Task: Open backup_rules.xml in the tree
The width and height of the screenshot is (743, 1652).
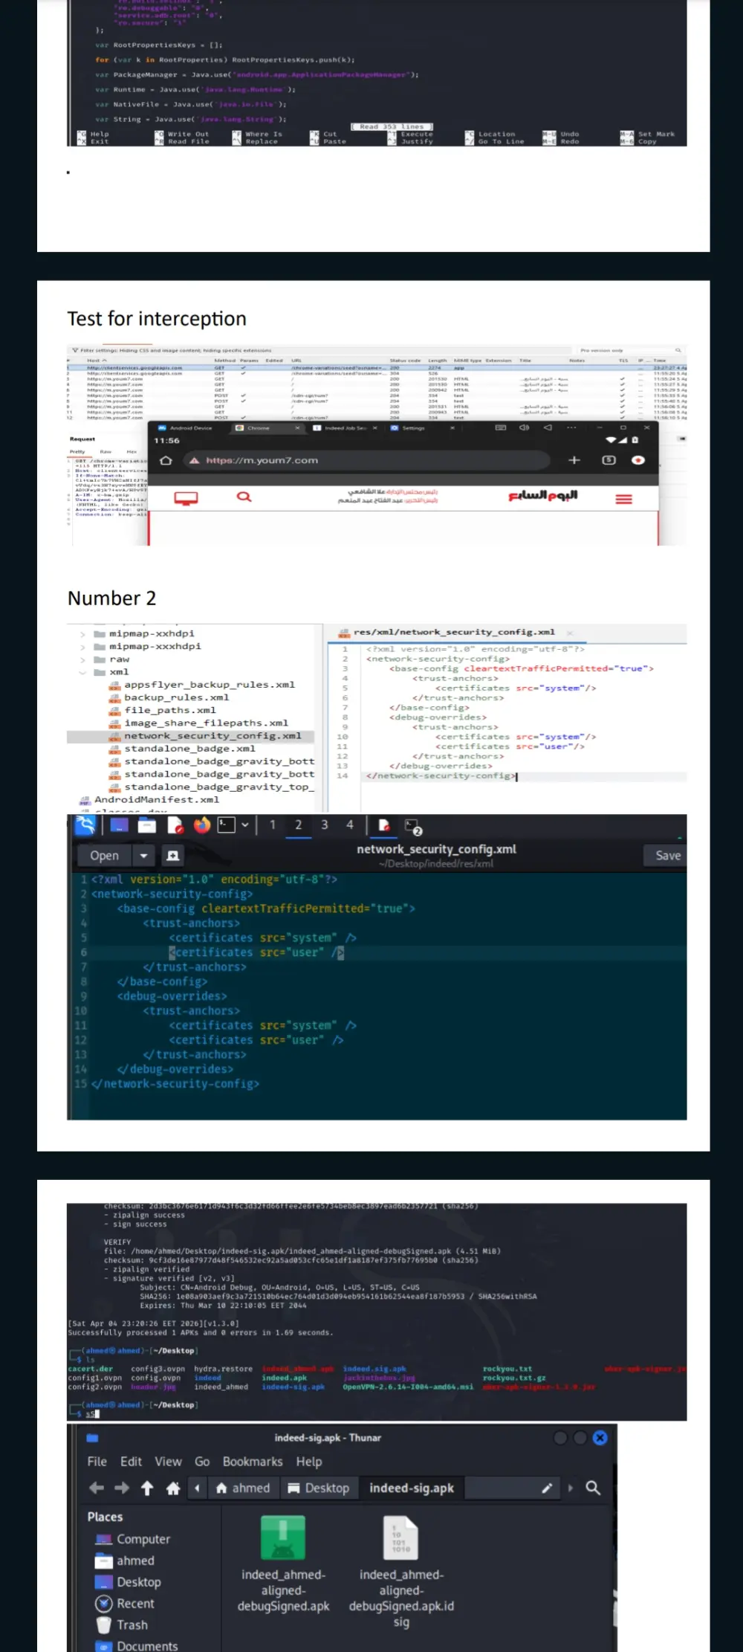Action: 176,697
